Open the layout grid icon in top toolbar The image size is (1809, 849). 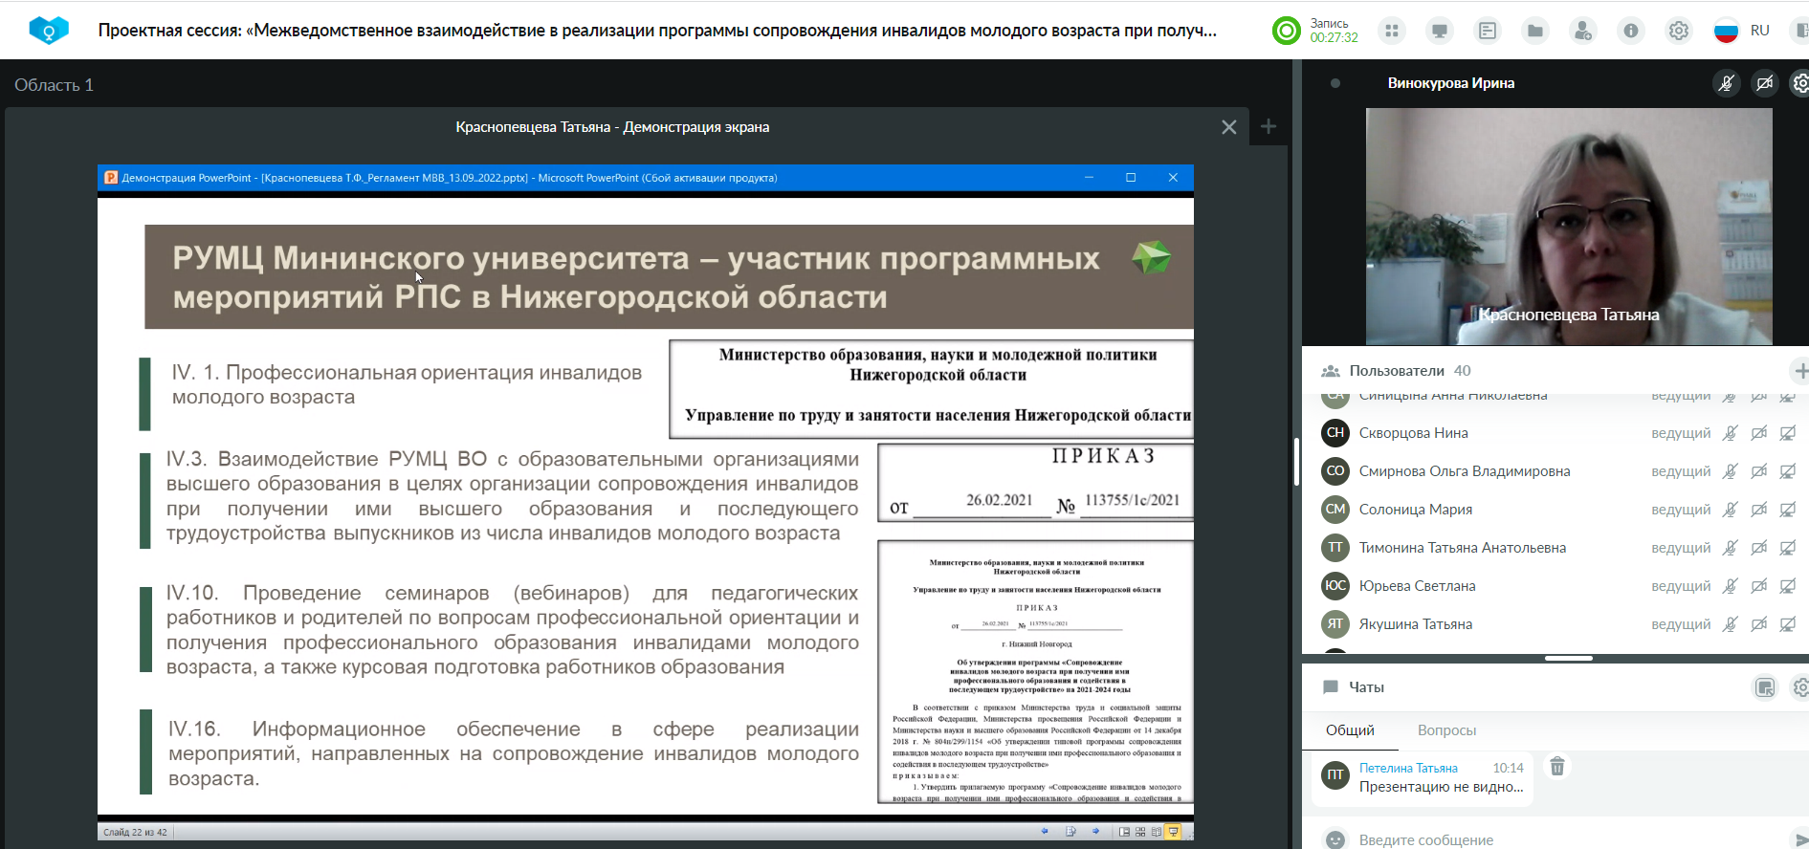click(x=1392, y=31)
